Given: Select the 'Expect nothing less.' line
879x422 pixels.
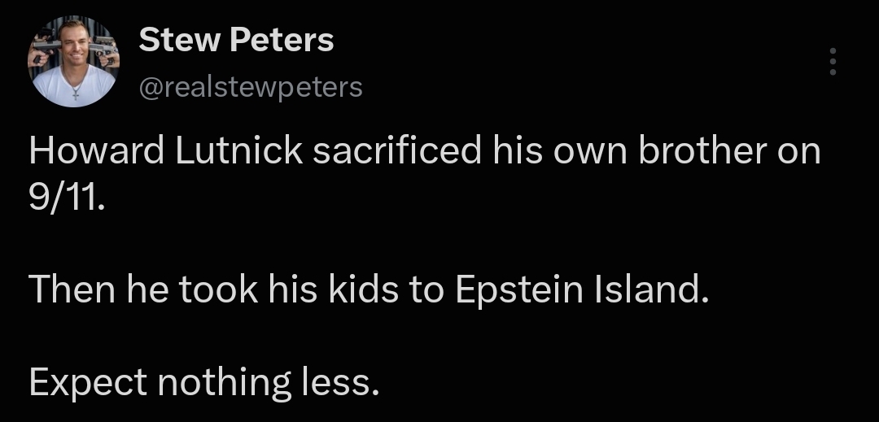Looking at the screenshot, I should click(204, 384).
